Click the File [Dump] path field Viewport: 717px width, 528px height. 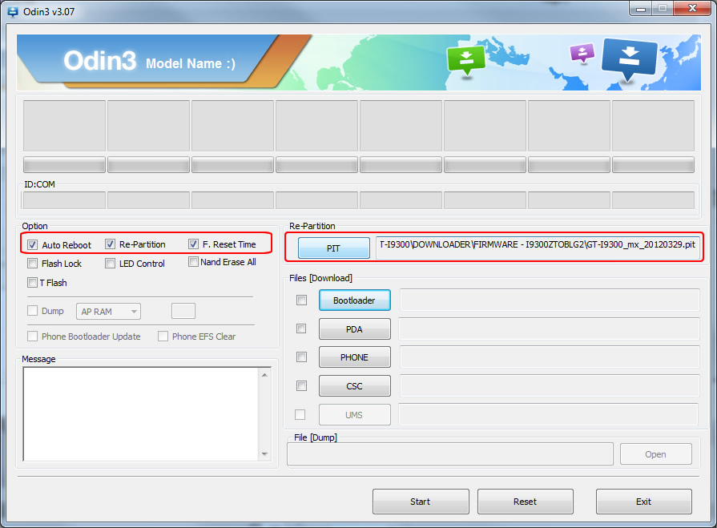[450, 454]
